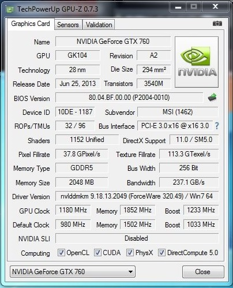Click the Technology field showing 28 nm
Image resolution: width=233 pixels, height=288 pixels.
pyautogui.click(x=77, y=70)
